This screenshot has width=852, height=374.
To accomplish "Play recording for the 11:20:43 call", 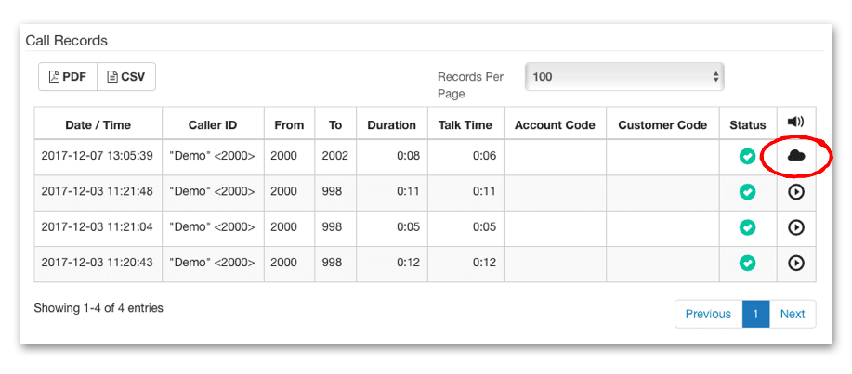I will (796, 264).
